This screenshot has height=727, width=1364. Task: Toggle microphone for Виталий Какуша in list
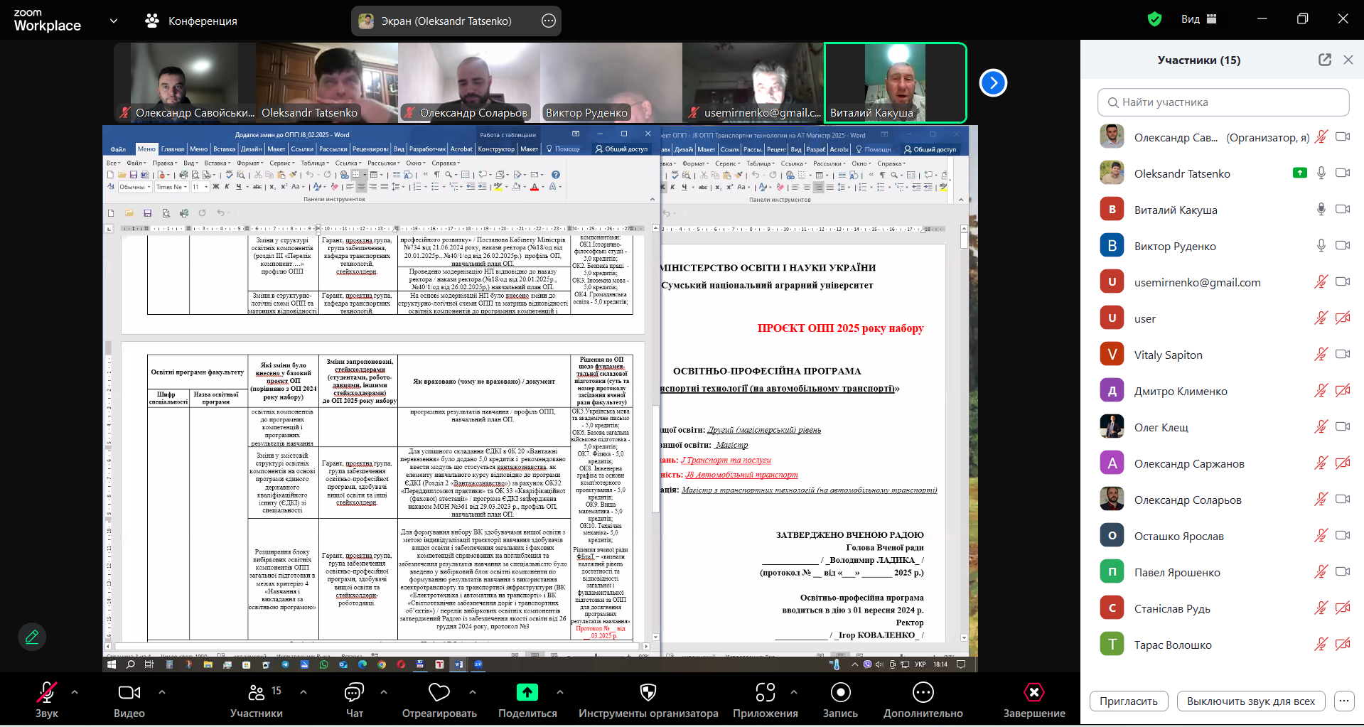(1321, 210)
